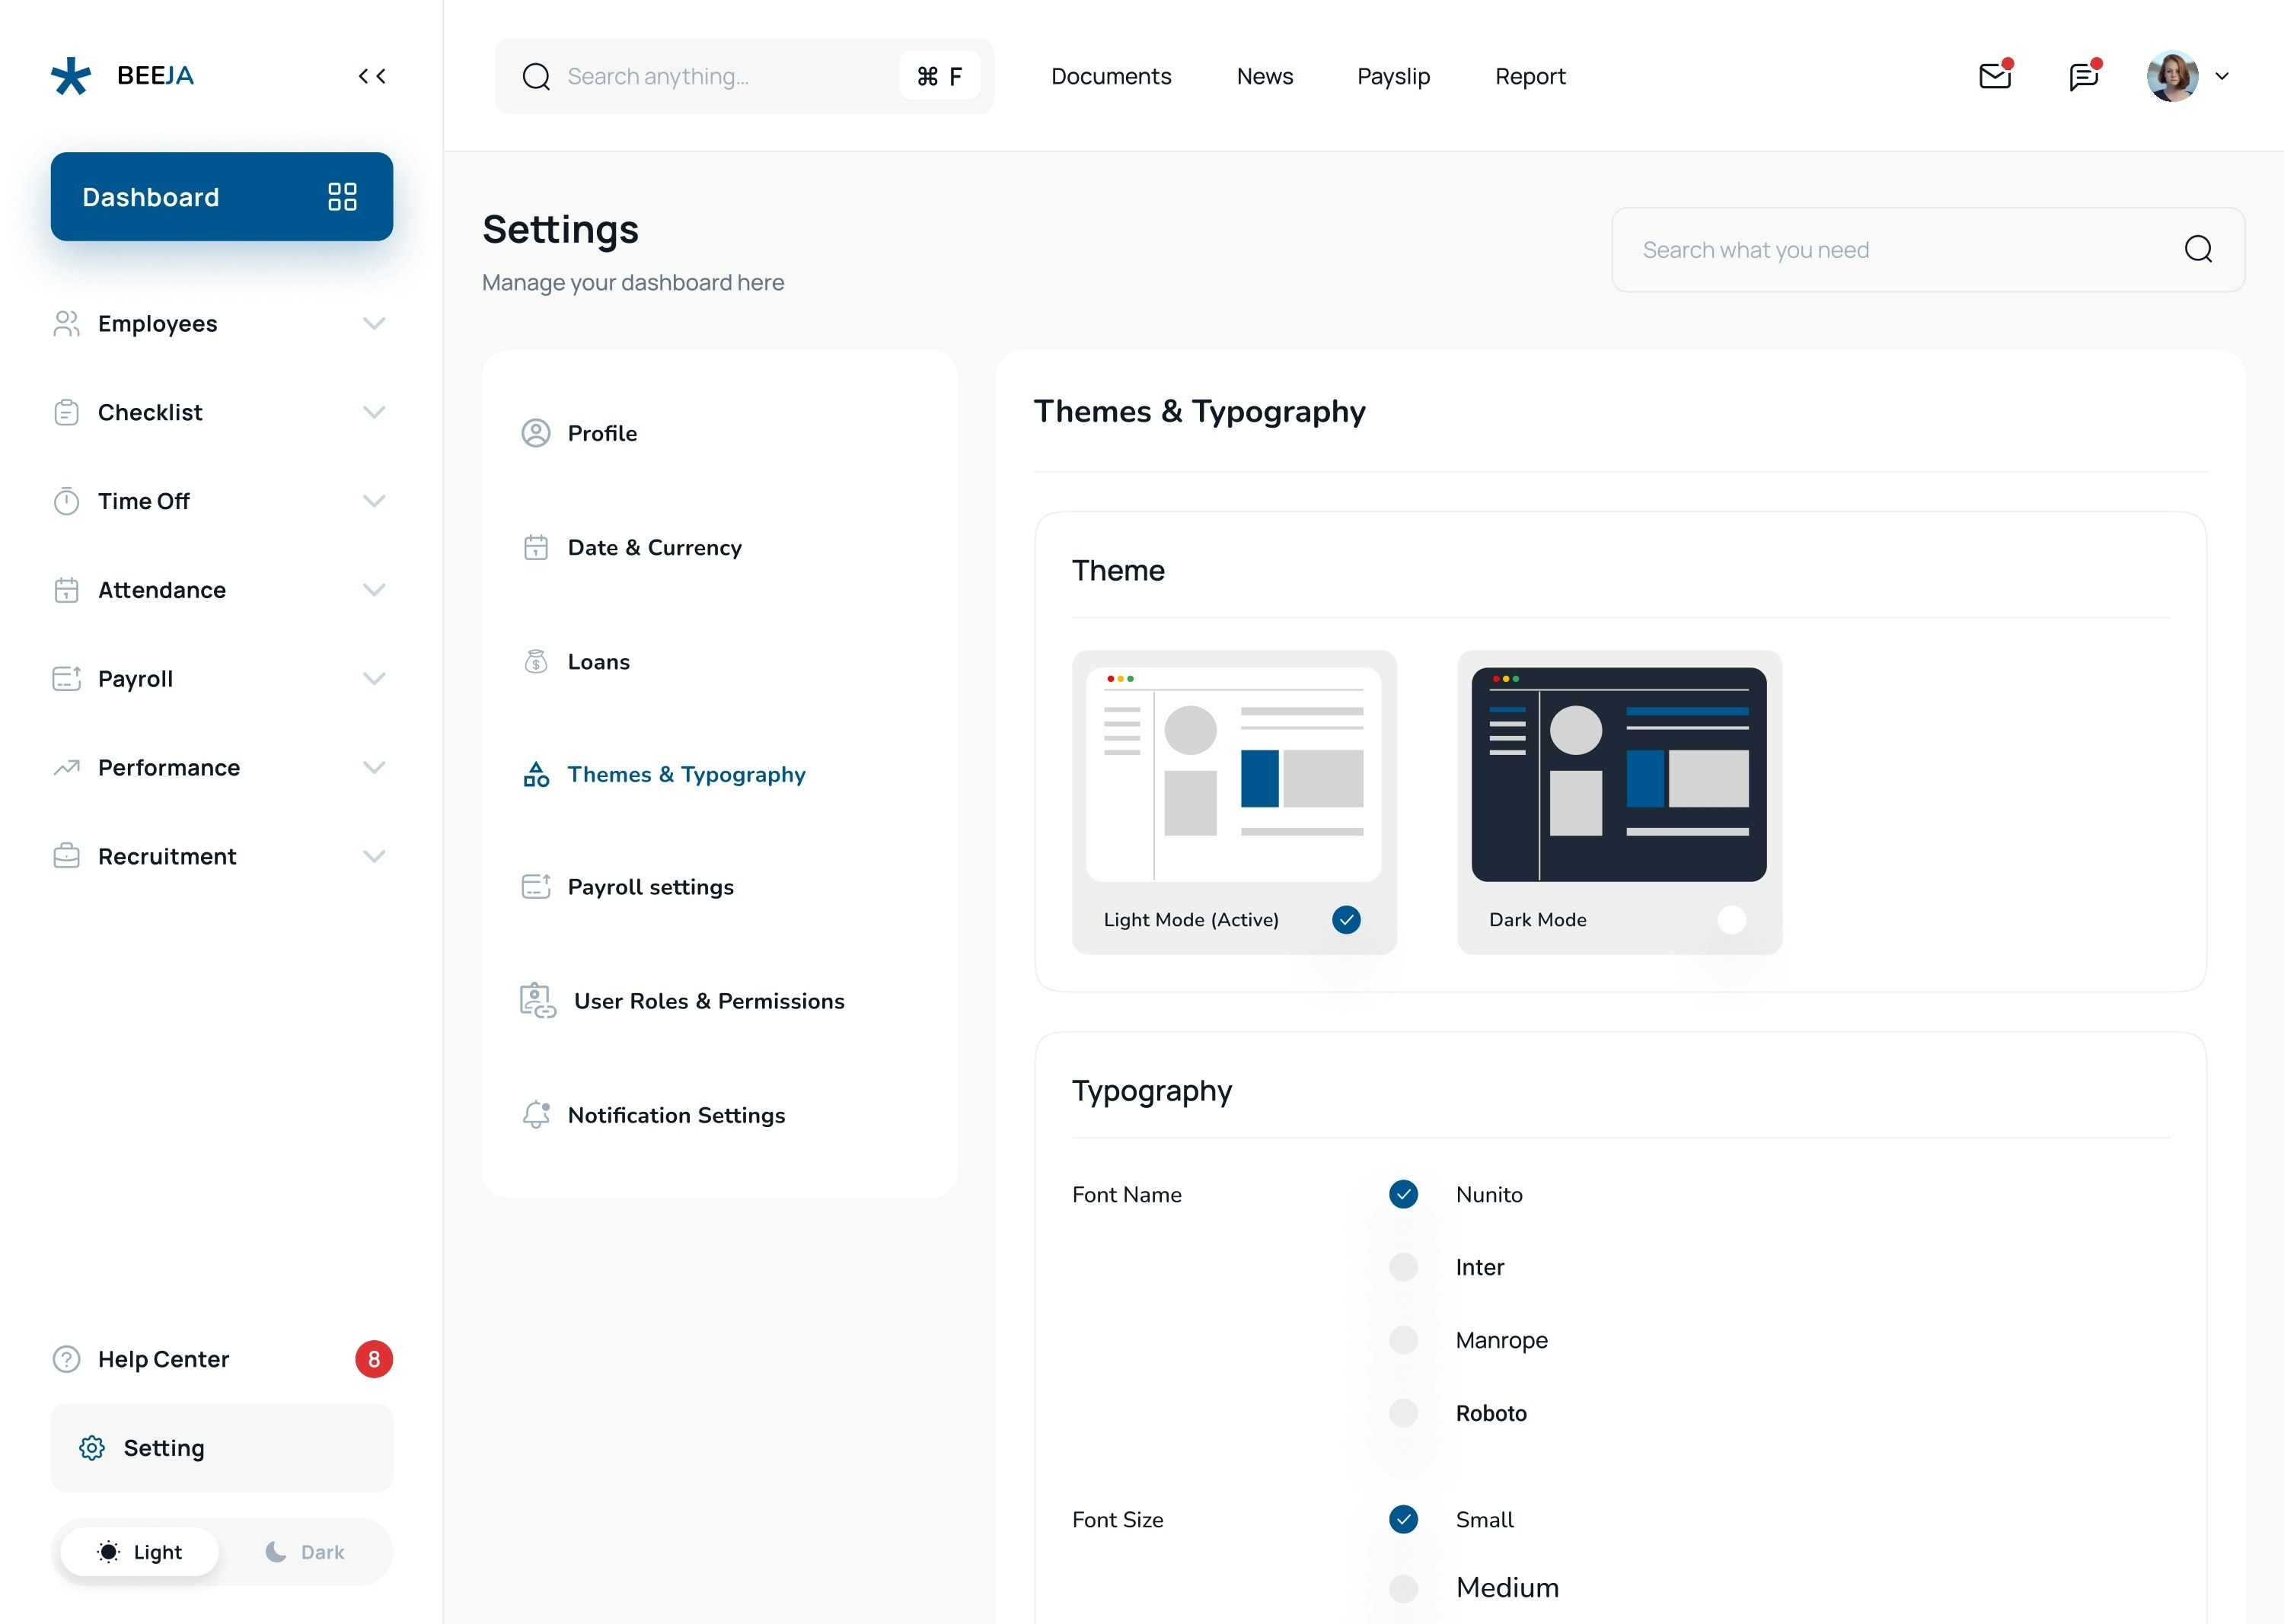Viewport: 2284px width, 1624px height.
Task: Click the Light Mode preview thumbnail
Action: pos(1233,774)
